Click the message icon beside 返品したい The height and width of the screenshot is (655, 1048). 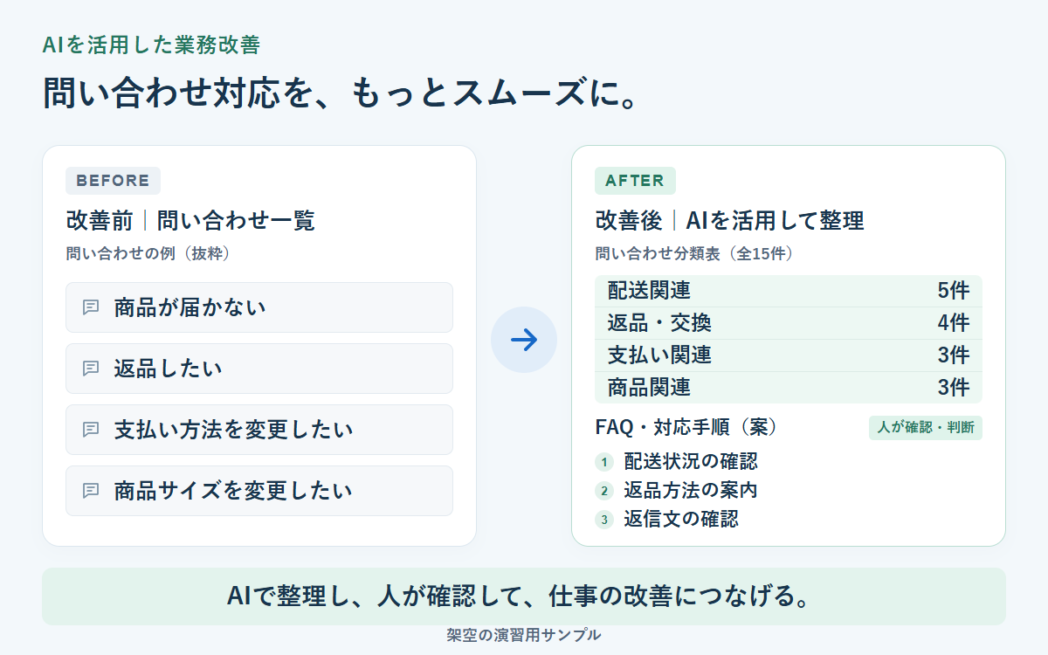[91, 369]
